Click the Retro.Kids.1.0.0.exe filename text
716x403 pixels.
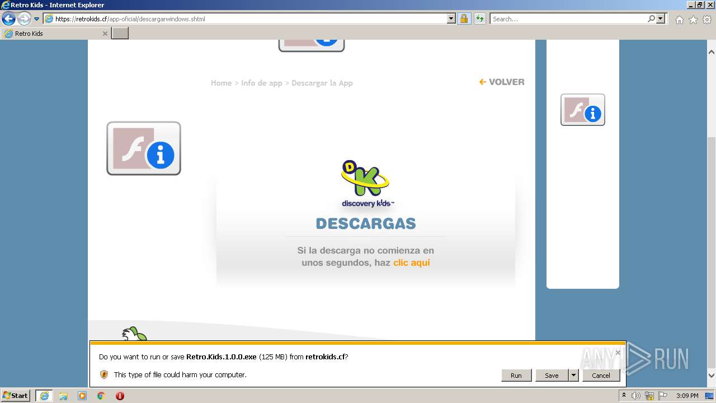221,357
